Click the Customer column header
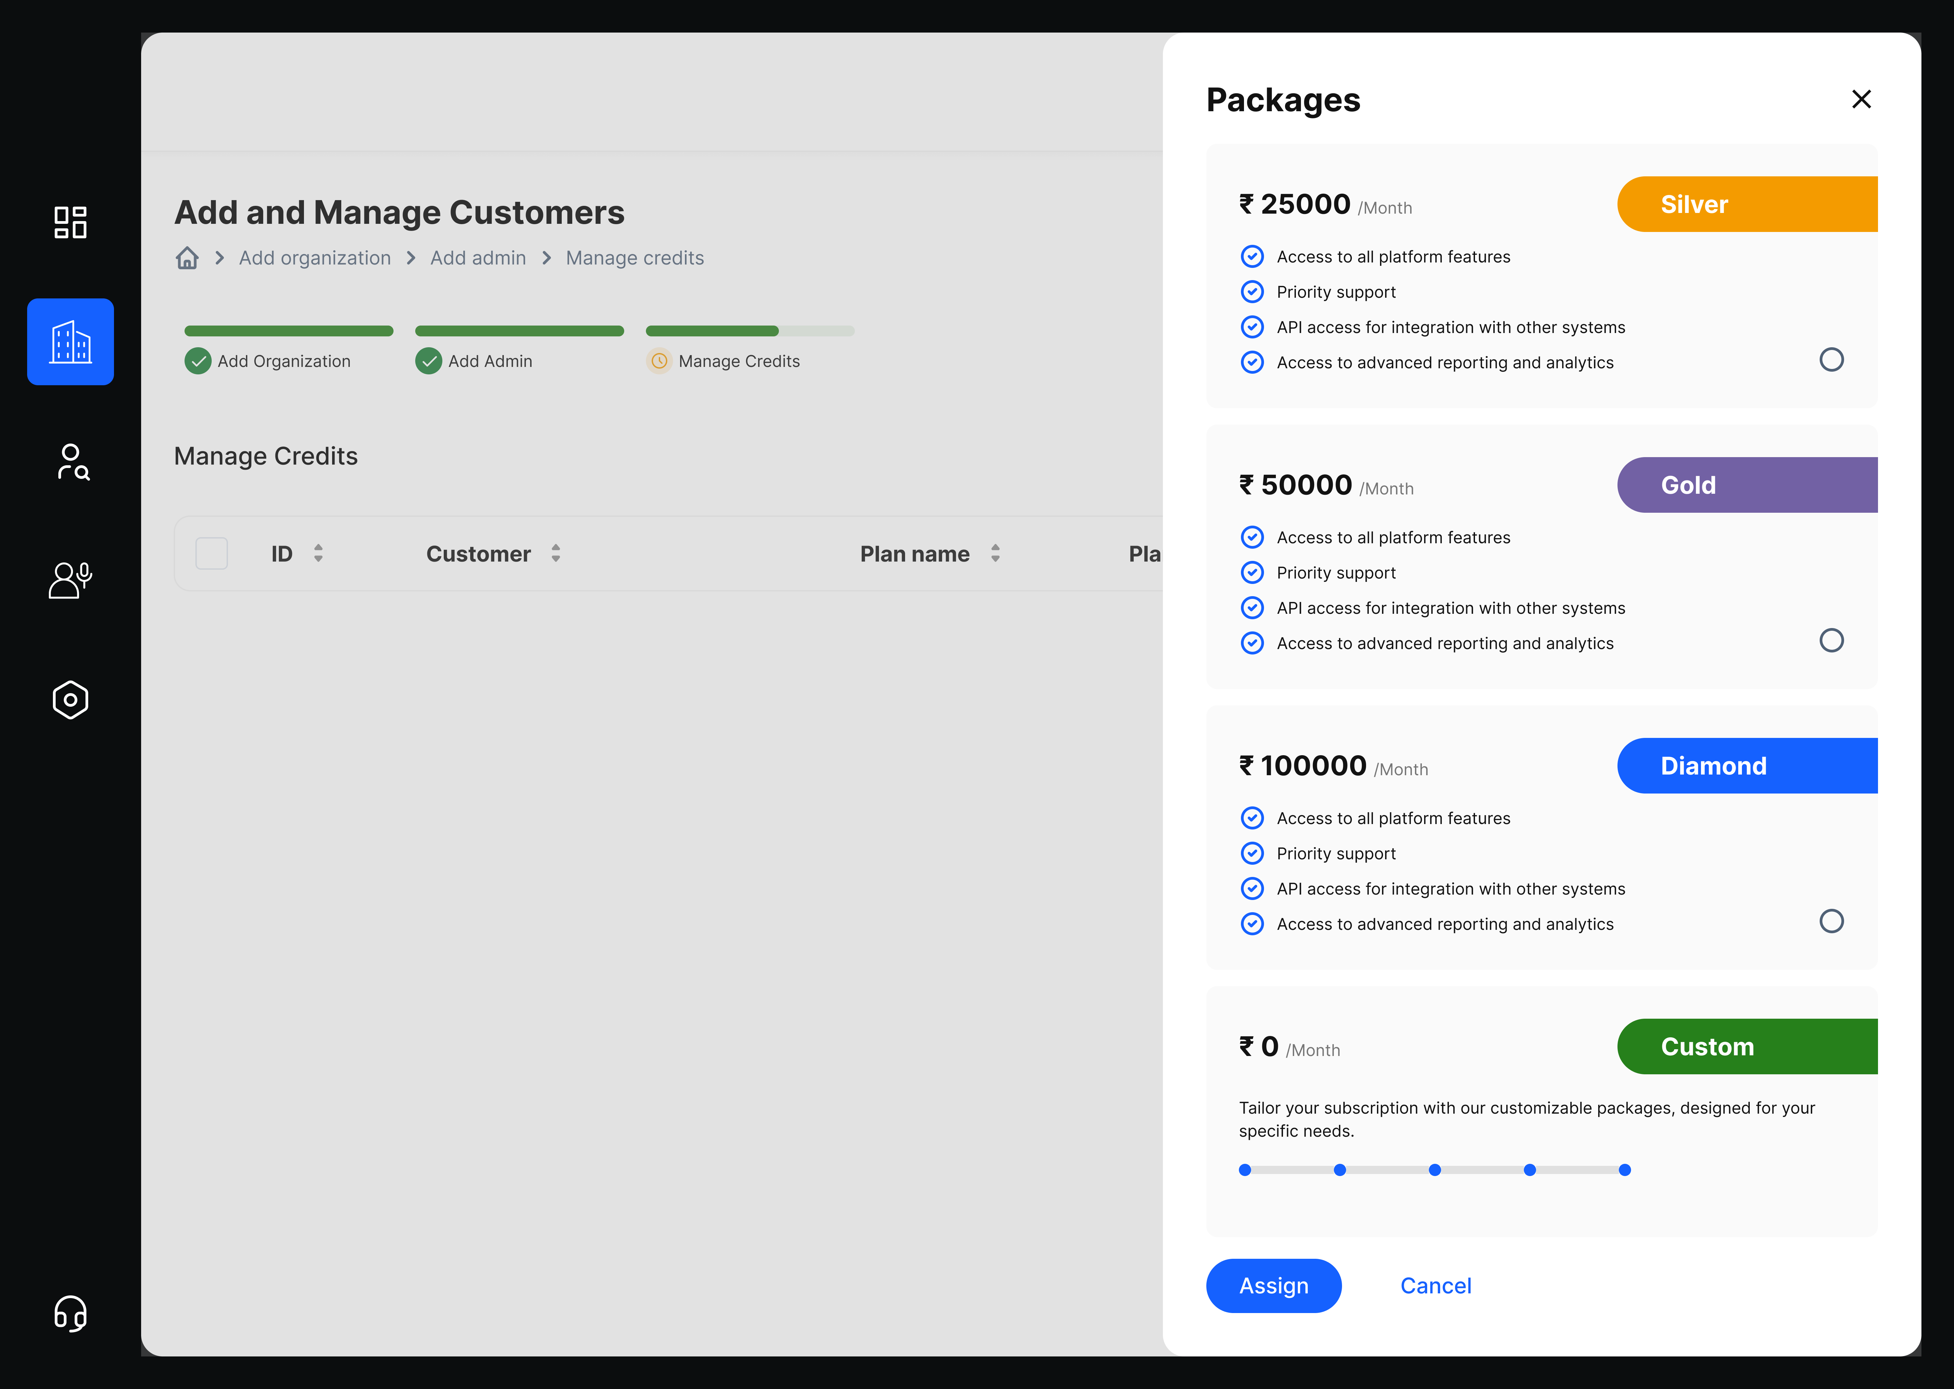This screenshot has height=1389, width=1954. pyautogui.click(x=478, y=553)
